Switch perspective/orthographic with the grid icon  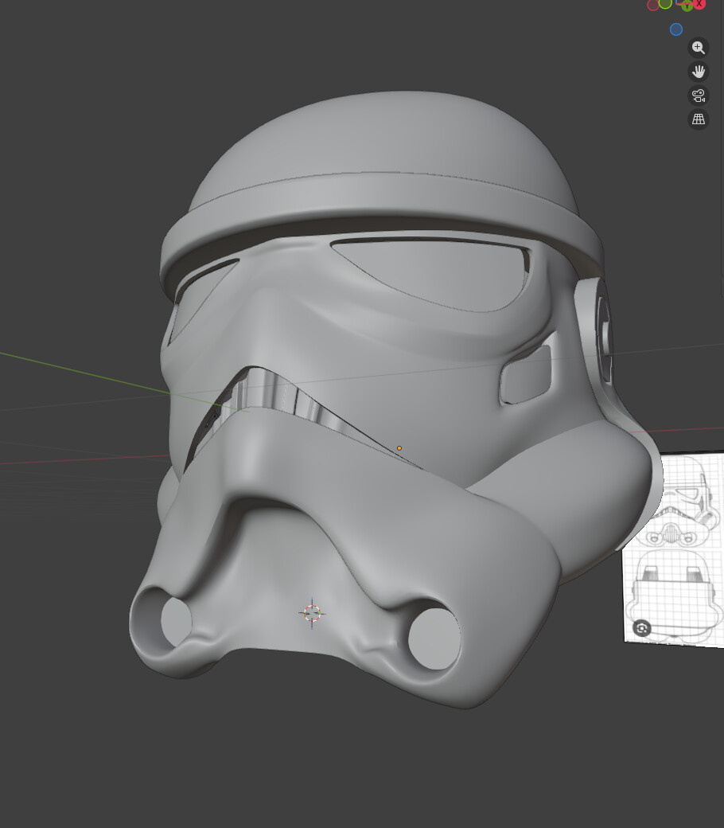pos(698,119)
